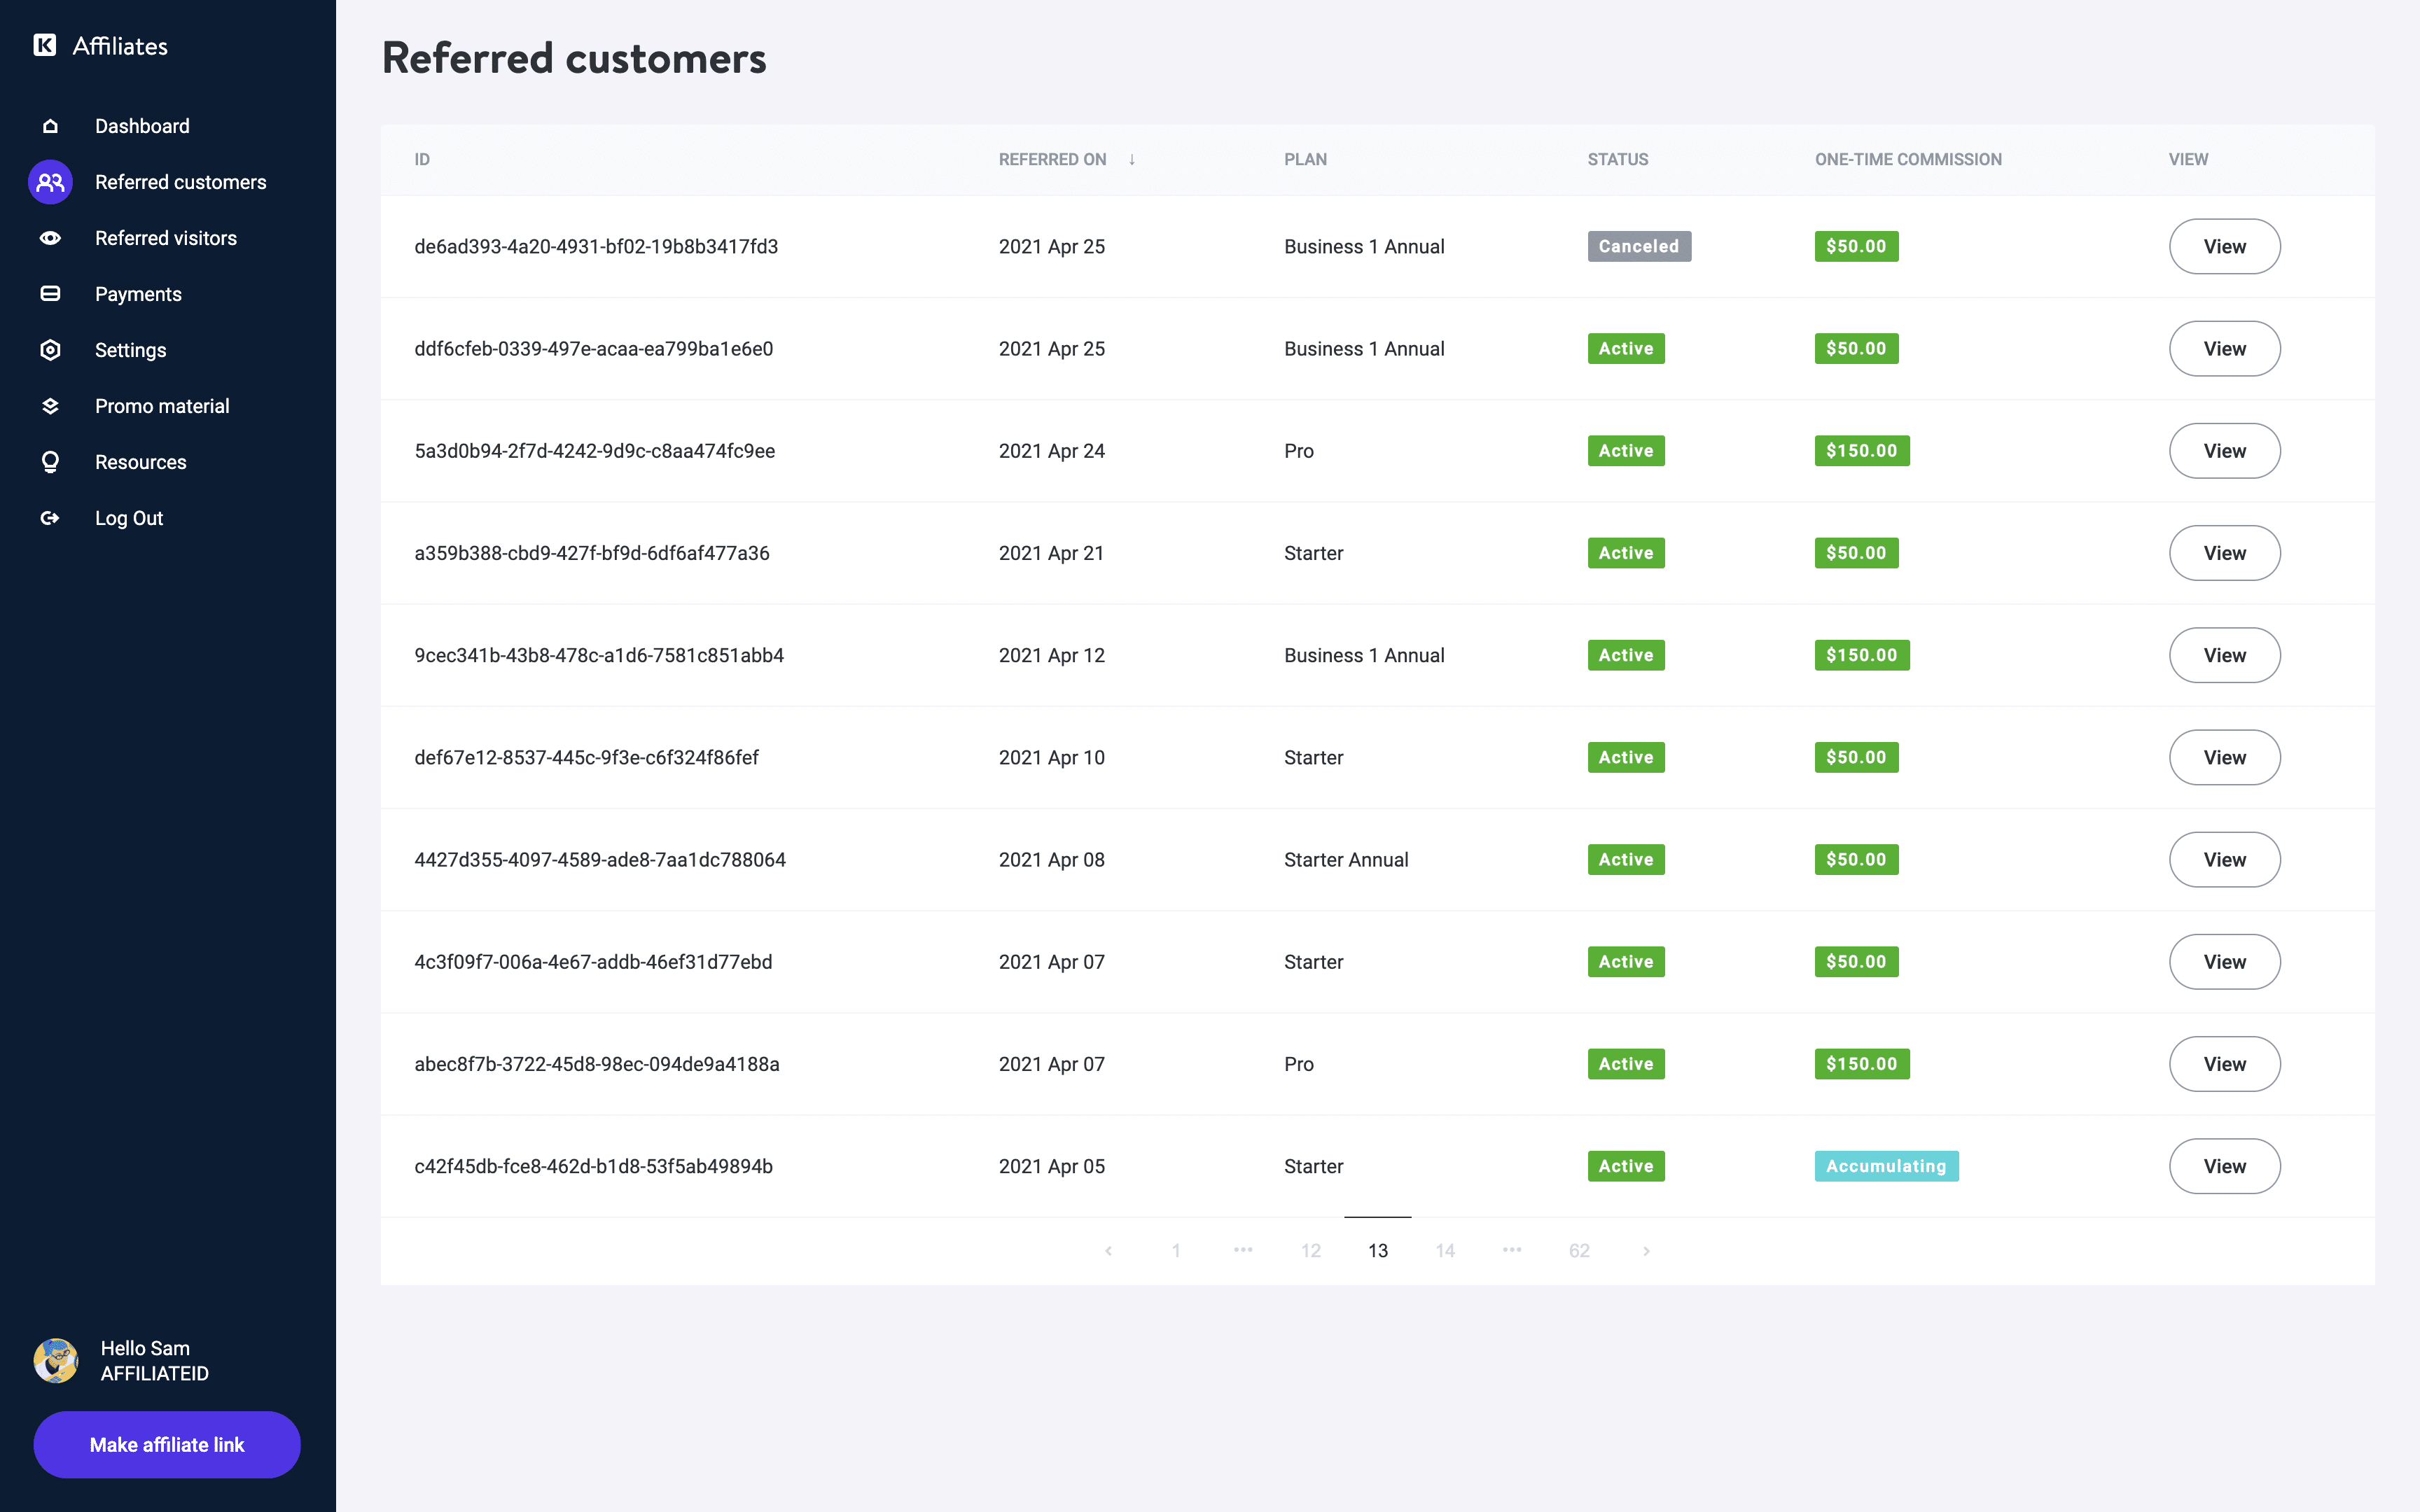Click the Settings gear icon
Image resolution: width=2420 pixels, height=1512 pixels.
50,350
